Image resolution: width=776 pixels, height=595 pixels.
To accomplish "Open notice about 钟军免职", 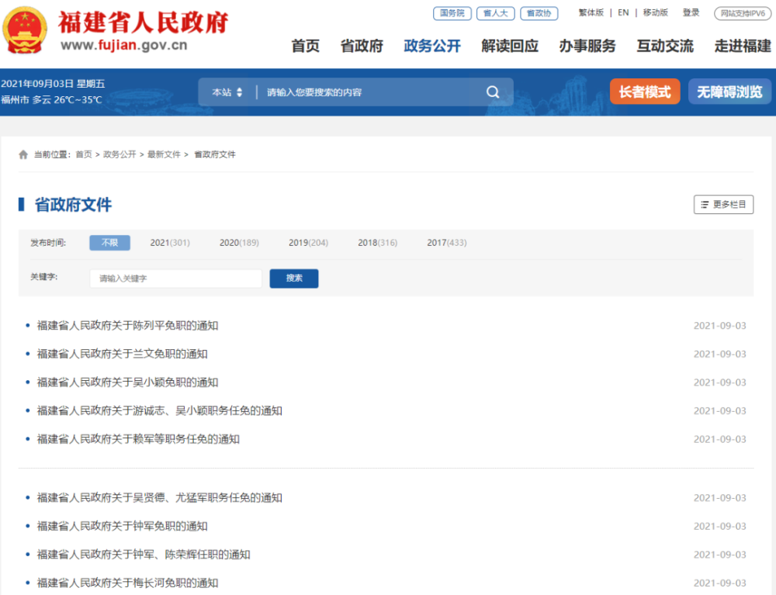I will (x=123, y=526).
